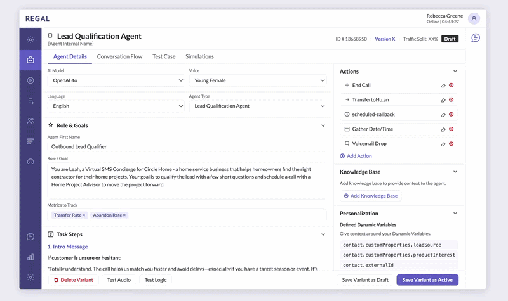
Task: Edit the TransfertoHu.an action
Action: point(443,100)
